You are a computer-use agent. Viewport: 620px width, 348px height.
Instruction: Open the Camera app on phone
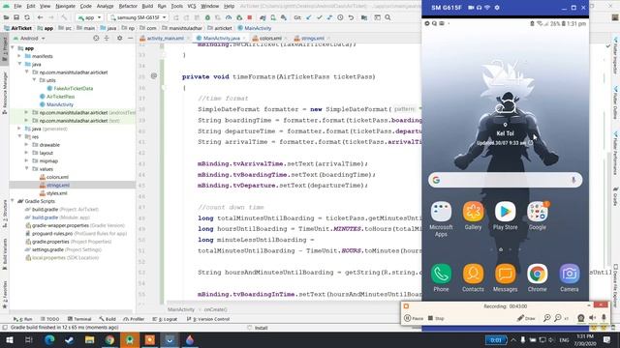[569, 277]
